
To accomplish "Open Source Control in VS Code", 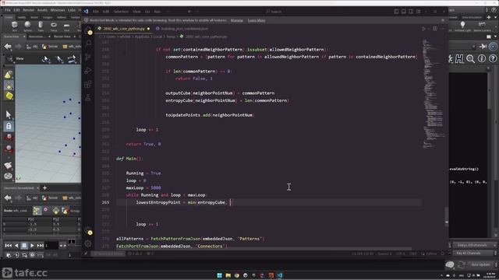I will (88, 57).
